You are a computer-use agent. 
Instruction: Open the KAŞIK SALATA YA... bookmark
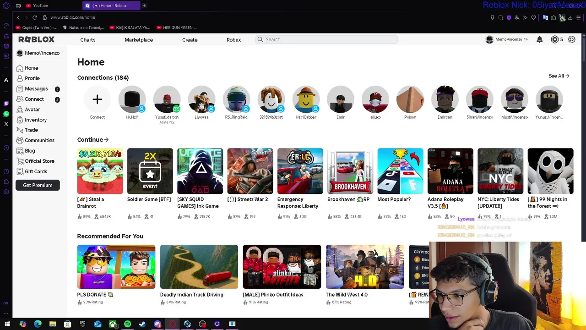coord(129,27)
